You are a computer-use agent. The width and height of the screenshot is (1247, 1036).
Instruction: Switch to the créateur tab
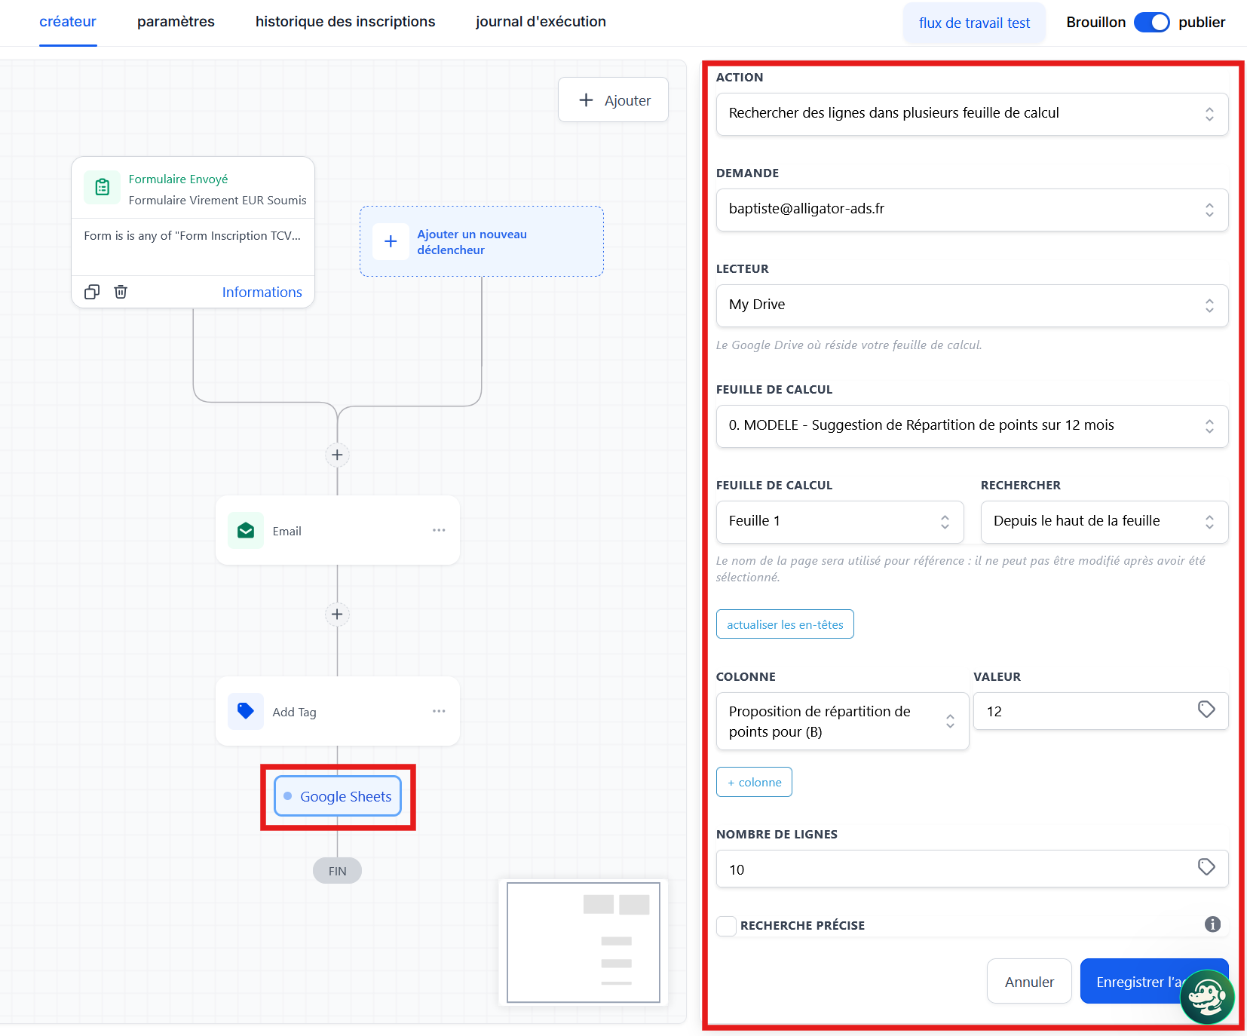tap(68, 22)
